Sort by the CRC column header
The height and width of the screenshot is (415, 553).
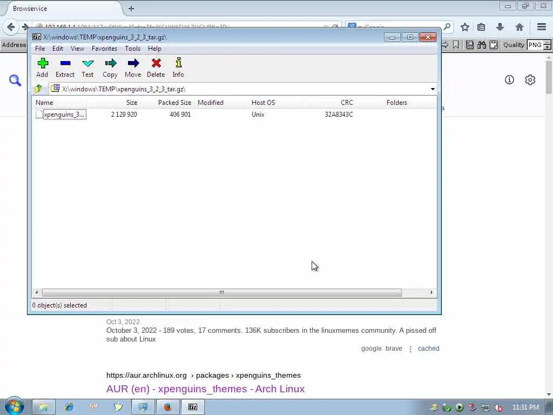point(329,103)
